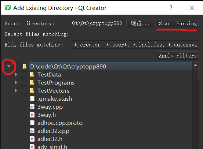Tick the 3way.cpp checkbox
The width and height of the screenshot is (203, 149).
tap(24, 107)
